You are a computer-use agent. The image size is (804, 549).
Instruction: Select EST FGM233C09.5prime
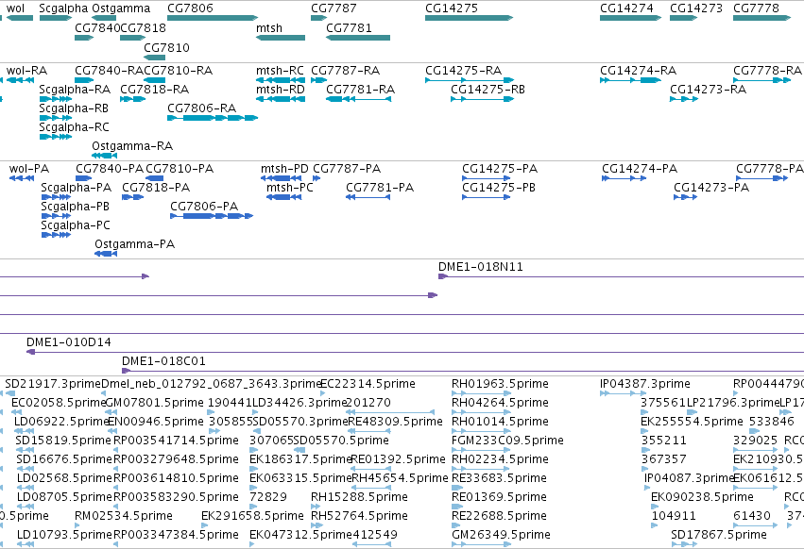coord(507,441)
